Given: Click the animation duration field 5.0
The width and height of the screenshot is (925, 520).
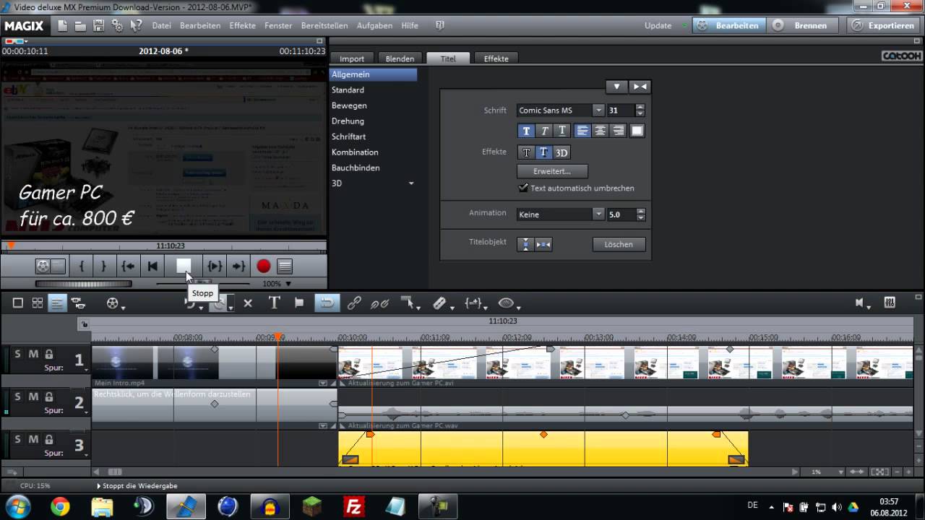Looking at the screenshot, I should click(621, 214).
